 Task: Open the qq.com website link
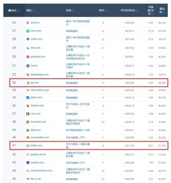pos(35,83)
